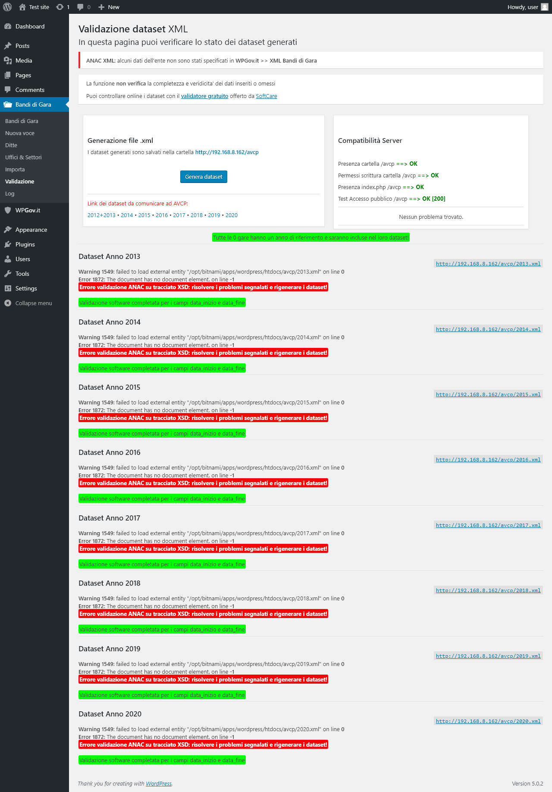
Task: Open the Plugins menu item
Action: [34, 244]
